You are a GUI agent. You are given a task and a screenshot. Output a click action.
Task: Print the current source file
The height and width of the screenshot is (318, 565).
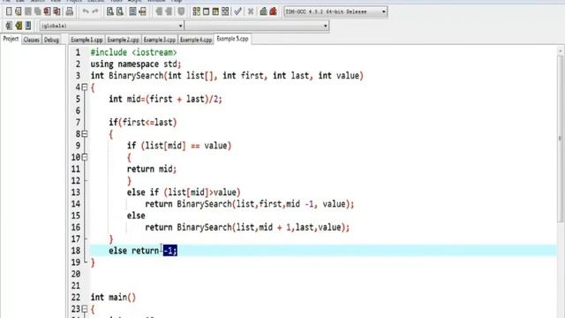tap(69, 11)
